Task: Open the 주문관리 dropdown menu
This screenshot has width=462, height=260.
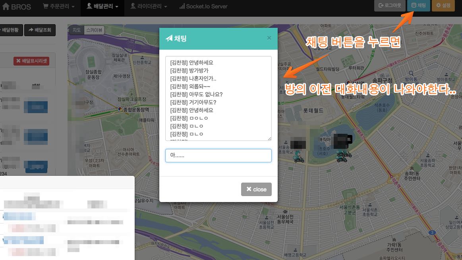Action: pos(59,6)
